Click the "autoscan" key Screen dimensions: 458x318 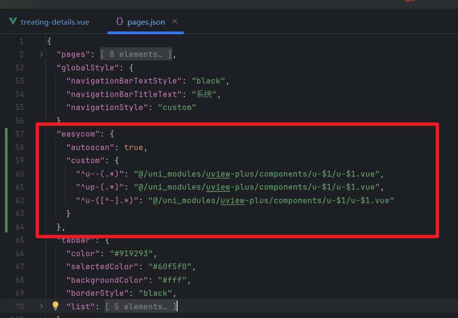[90, 148]
